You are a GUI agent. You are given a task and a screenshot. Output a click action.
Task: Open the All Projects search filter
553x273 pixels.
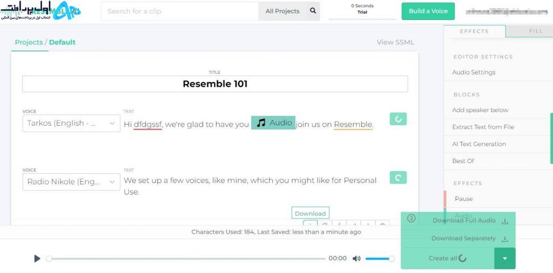click(x=282, y=11)
